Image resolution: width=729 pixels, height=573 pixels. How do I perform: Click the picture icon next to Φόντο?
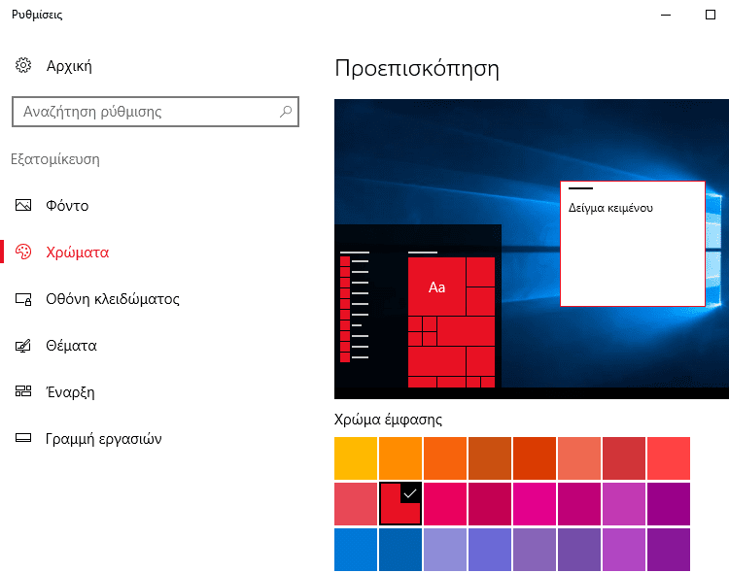(23, 205)
